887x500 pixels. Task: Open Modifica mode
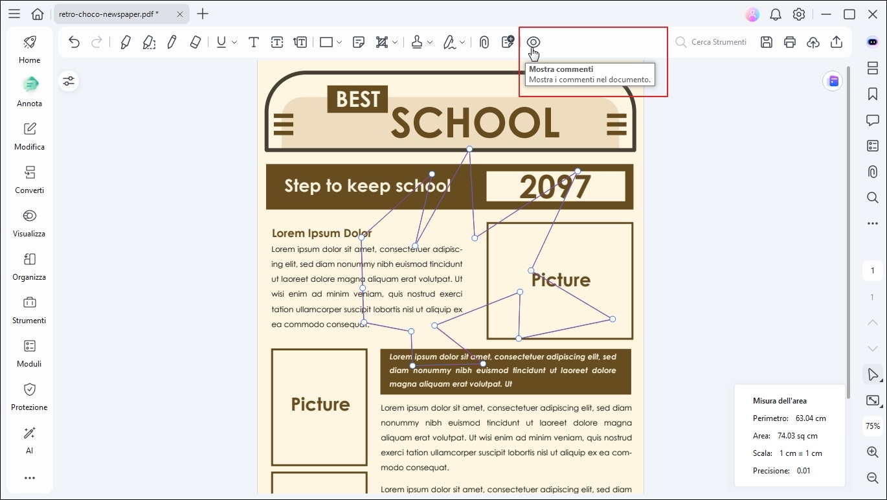(29, 135)
